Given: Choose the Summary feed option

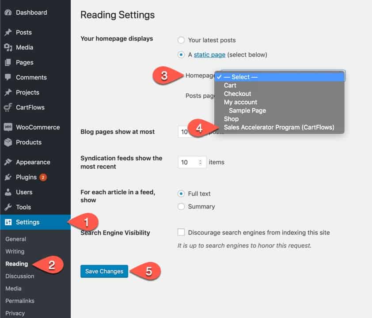Looking at the screenshot, I should (181, 206).
